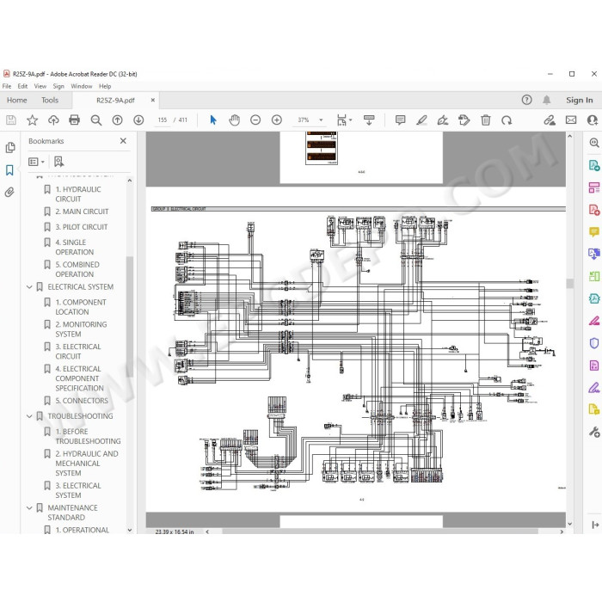
Task: Switch to the Home tab
Action: click(17, 101)
